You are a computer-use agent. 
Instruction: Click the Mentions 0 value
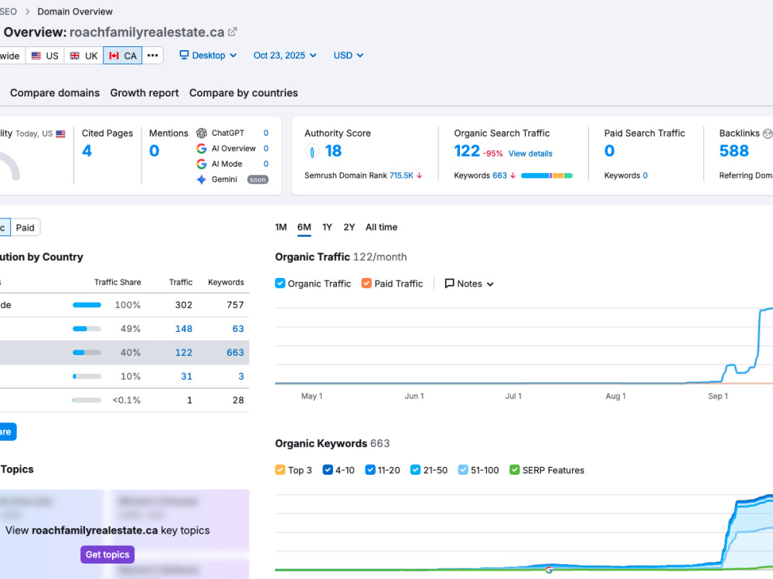click(x=155, y=151)
